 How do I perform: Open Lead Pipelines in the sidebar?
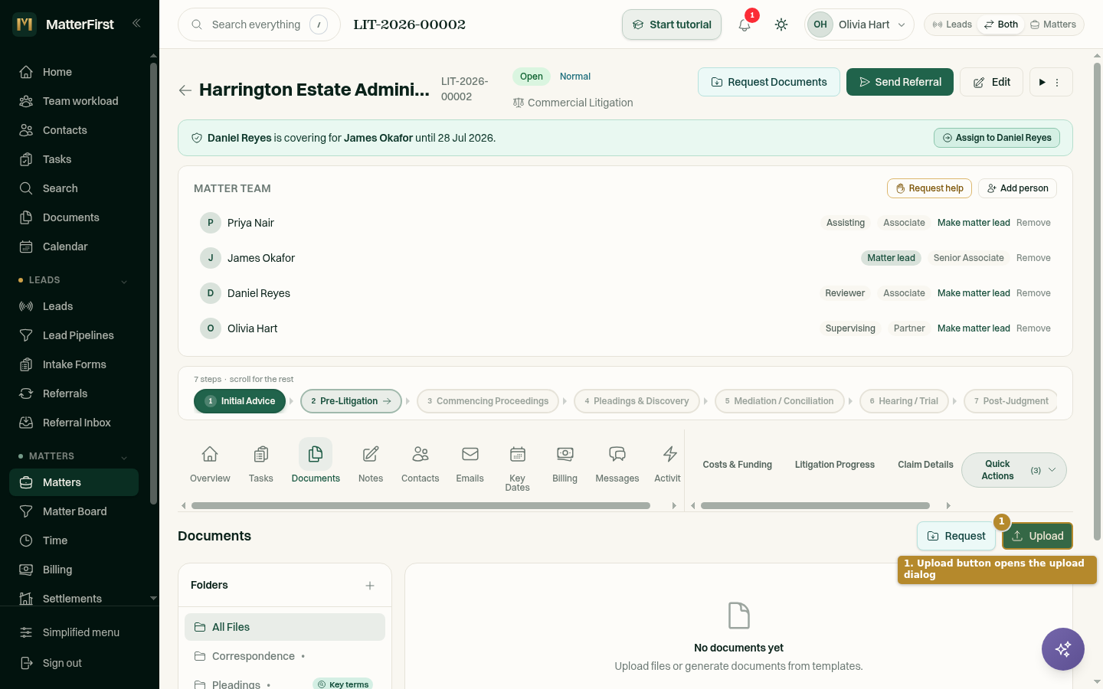pos(74,335)
